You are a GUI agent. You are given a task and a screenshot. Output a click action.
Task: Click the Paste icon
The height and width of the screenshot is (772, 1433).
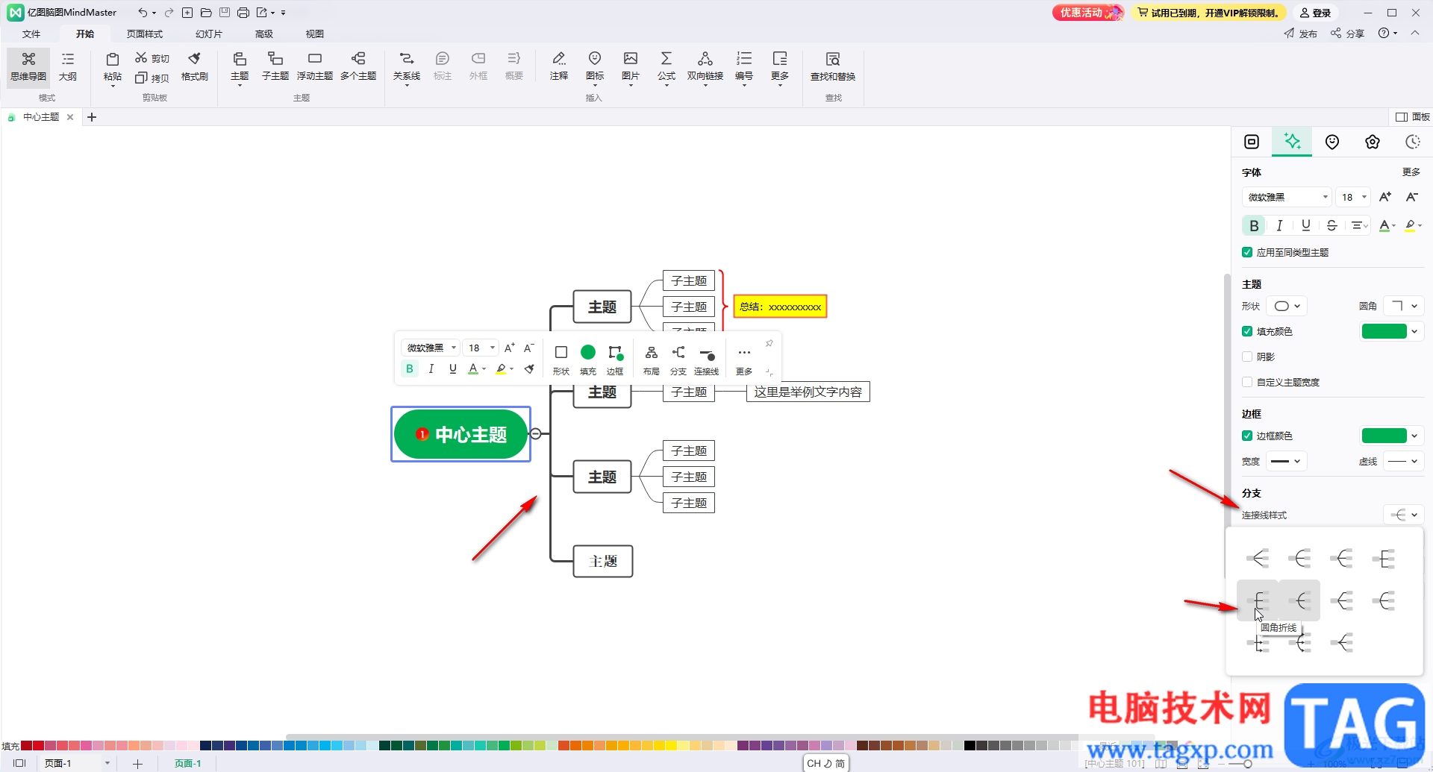click(x=113, y=60)
